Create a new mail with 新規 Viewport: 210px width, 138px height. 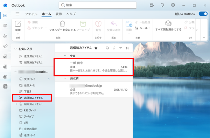[x=18, y=26]
